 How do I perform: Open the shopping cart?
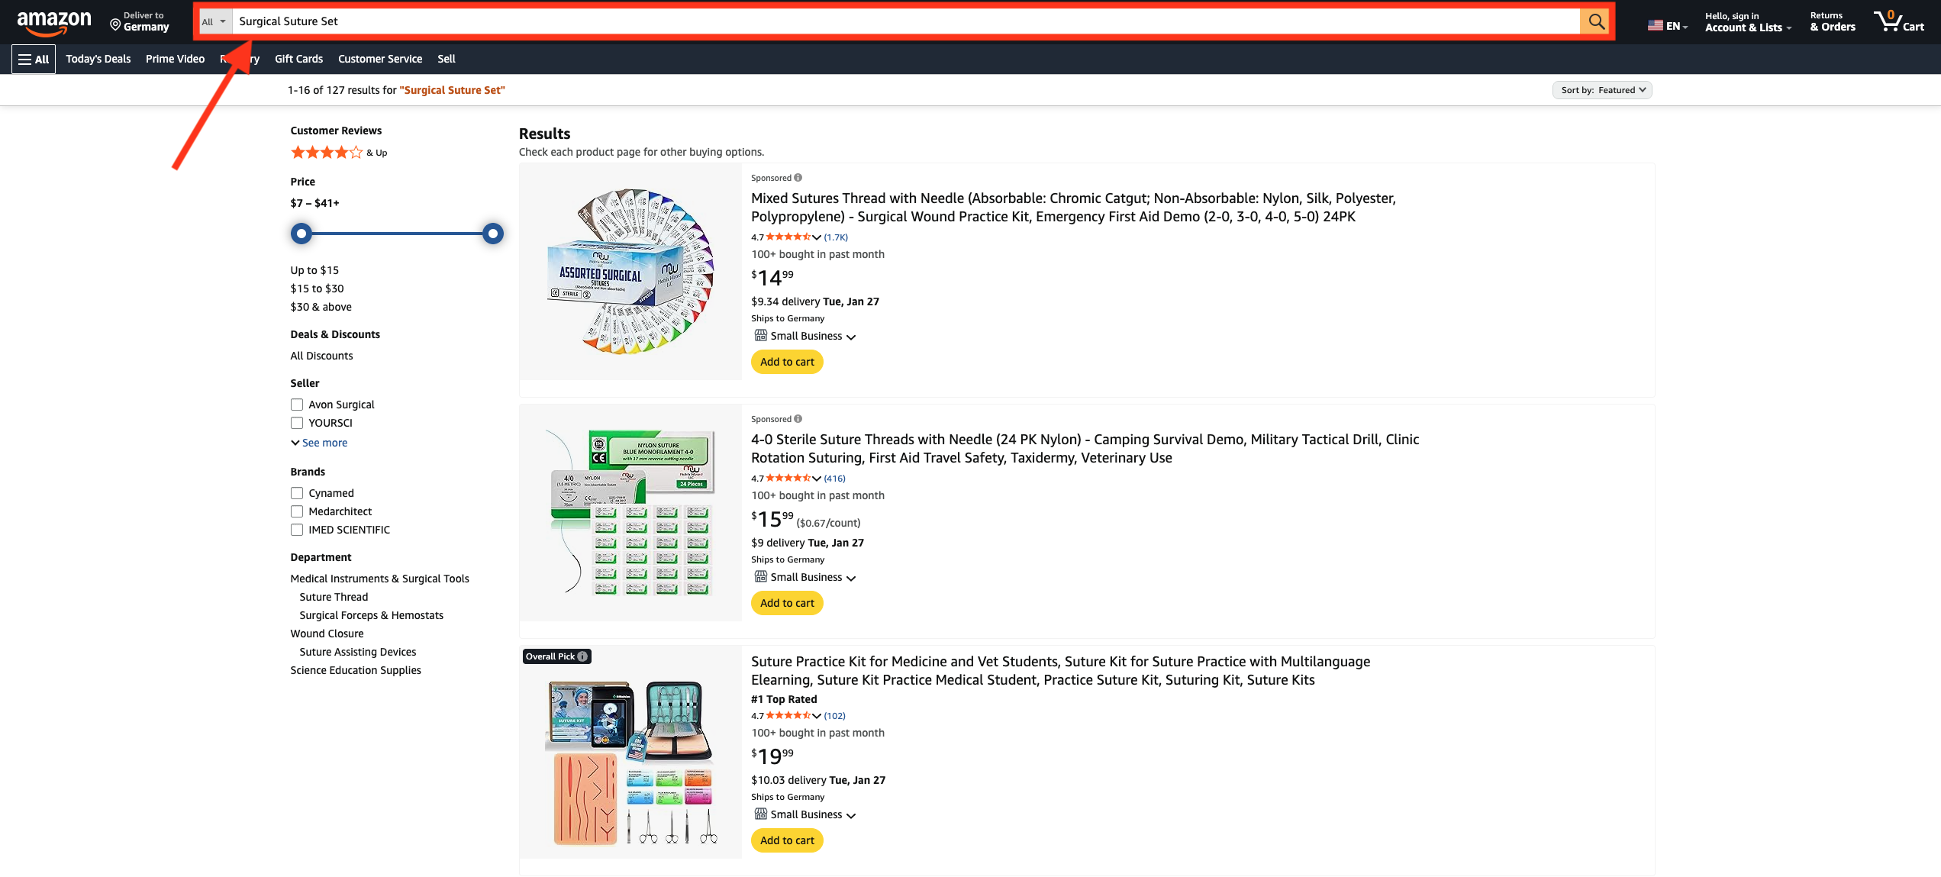(1898, 21)
